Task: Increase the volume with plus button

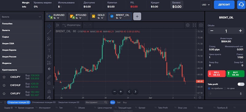Action: point(240,31)
